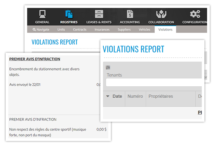
Task: Open Leases & Rents drawer icon
Action: pyautogui.click(x=99, y=14)
